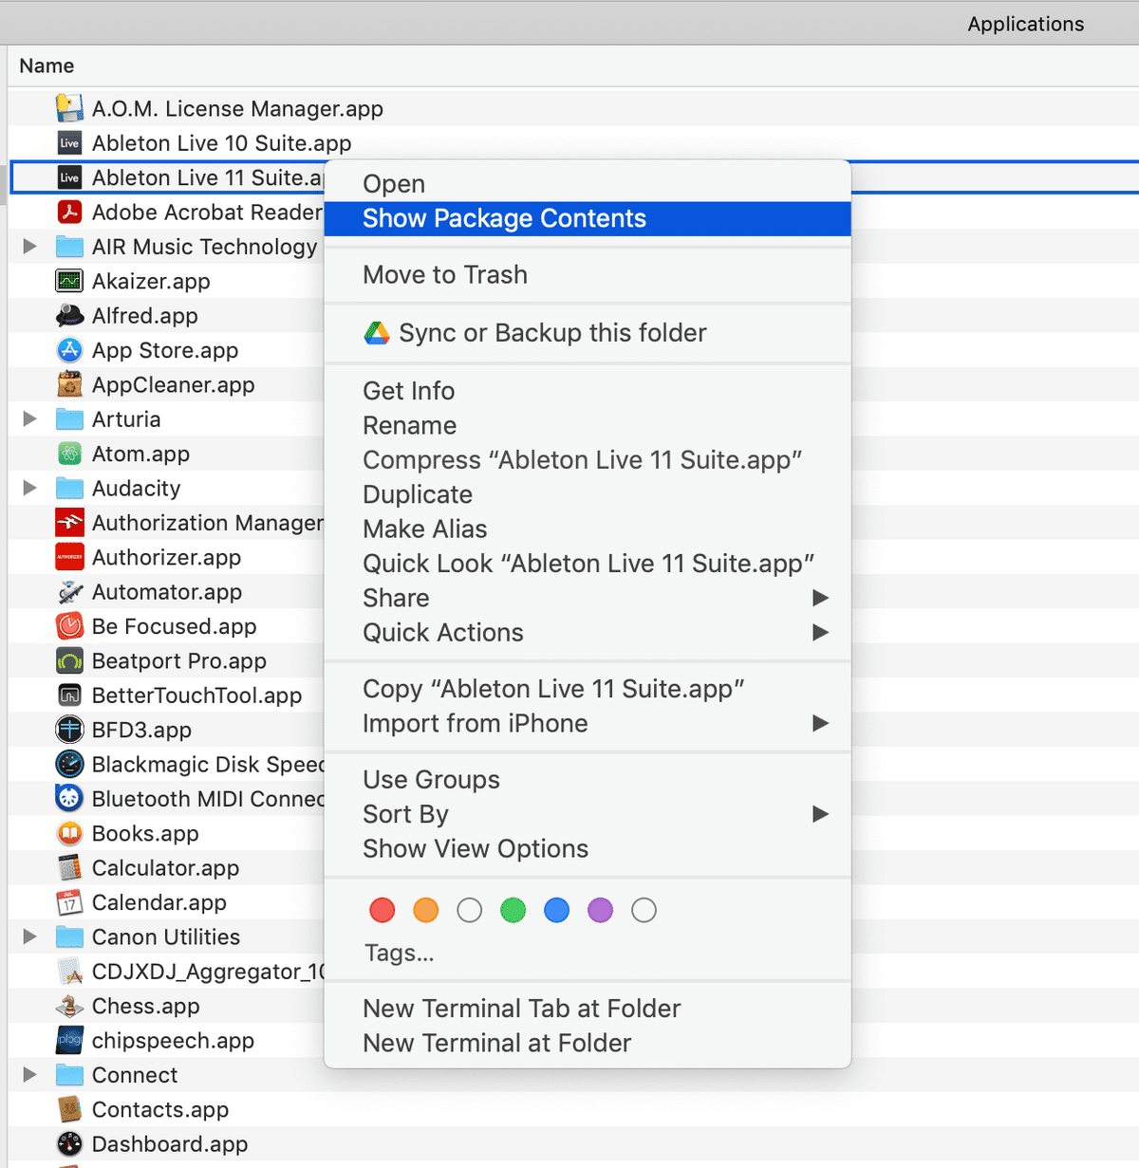Image resolution: width=1139 pixels, height=1168 pixels.
Task: Click the Alfred bowler hat icon
Action: coord(69,315)
